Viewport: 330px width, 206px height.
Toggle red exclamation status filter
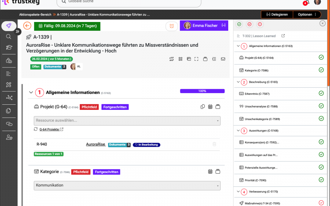coord(260,24)
